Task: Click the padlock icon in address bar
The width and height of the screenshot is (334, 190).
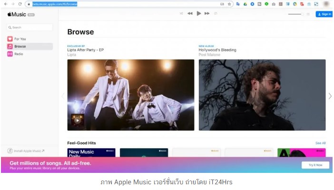Action: click(29, 4)
